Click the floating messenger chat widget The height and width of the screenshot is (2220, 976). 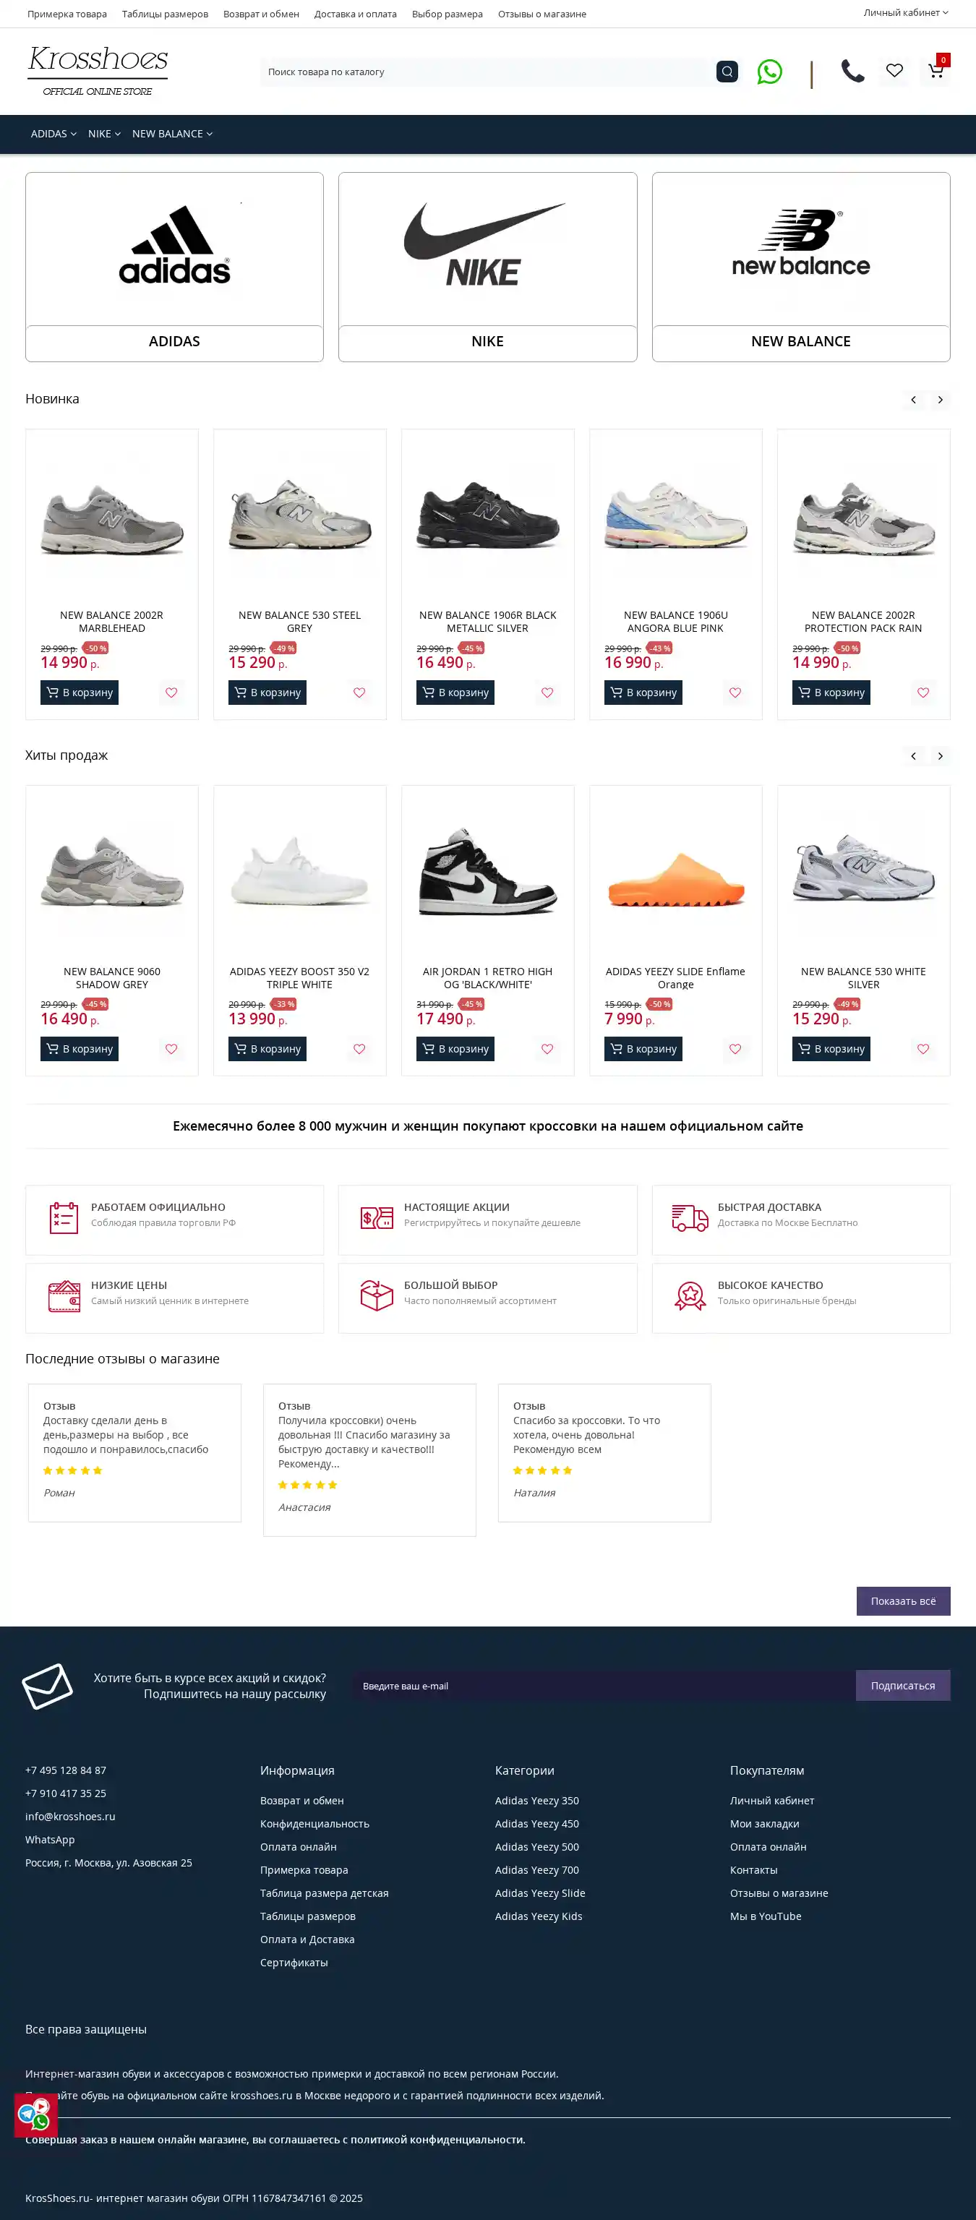(35, 2114)
